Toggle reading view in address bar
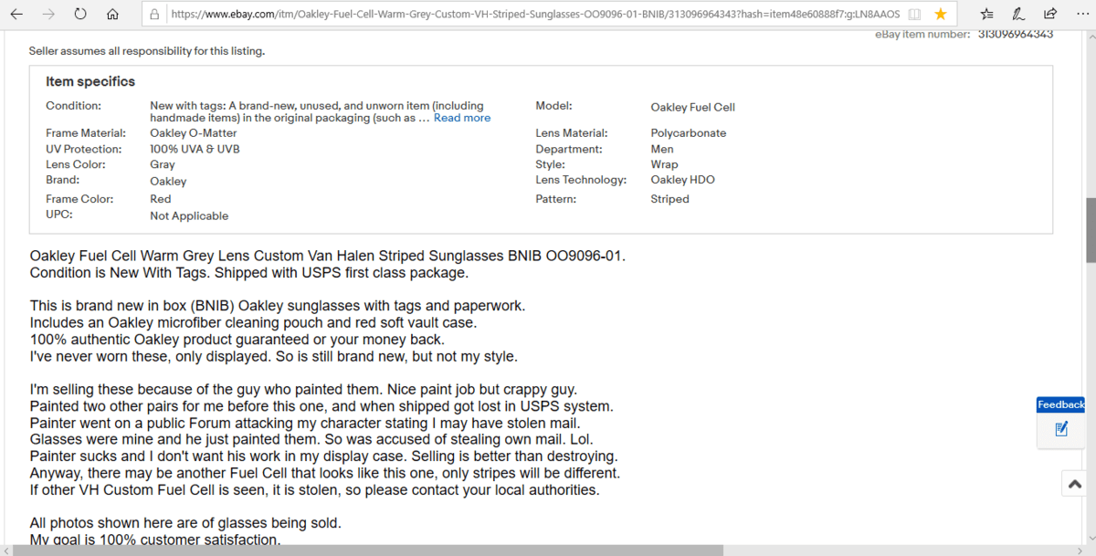Viewport: 1096px width, 556px height. [x=915, y=14]
